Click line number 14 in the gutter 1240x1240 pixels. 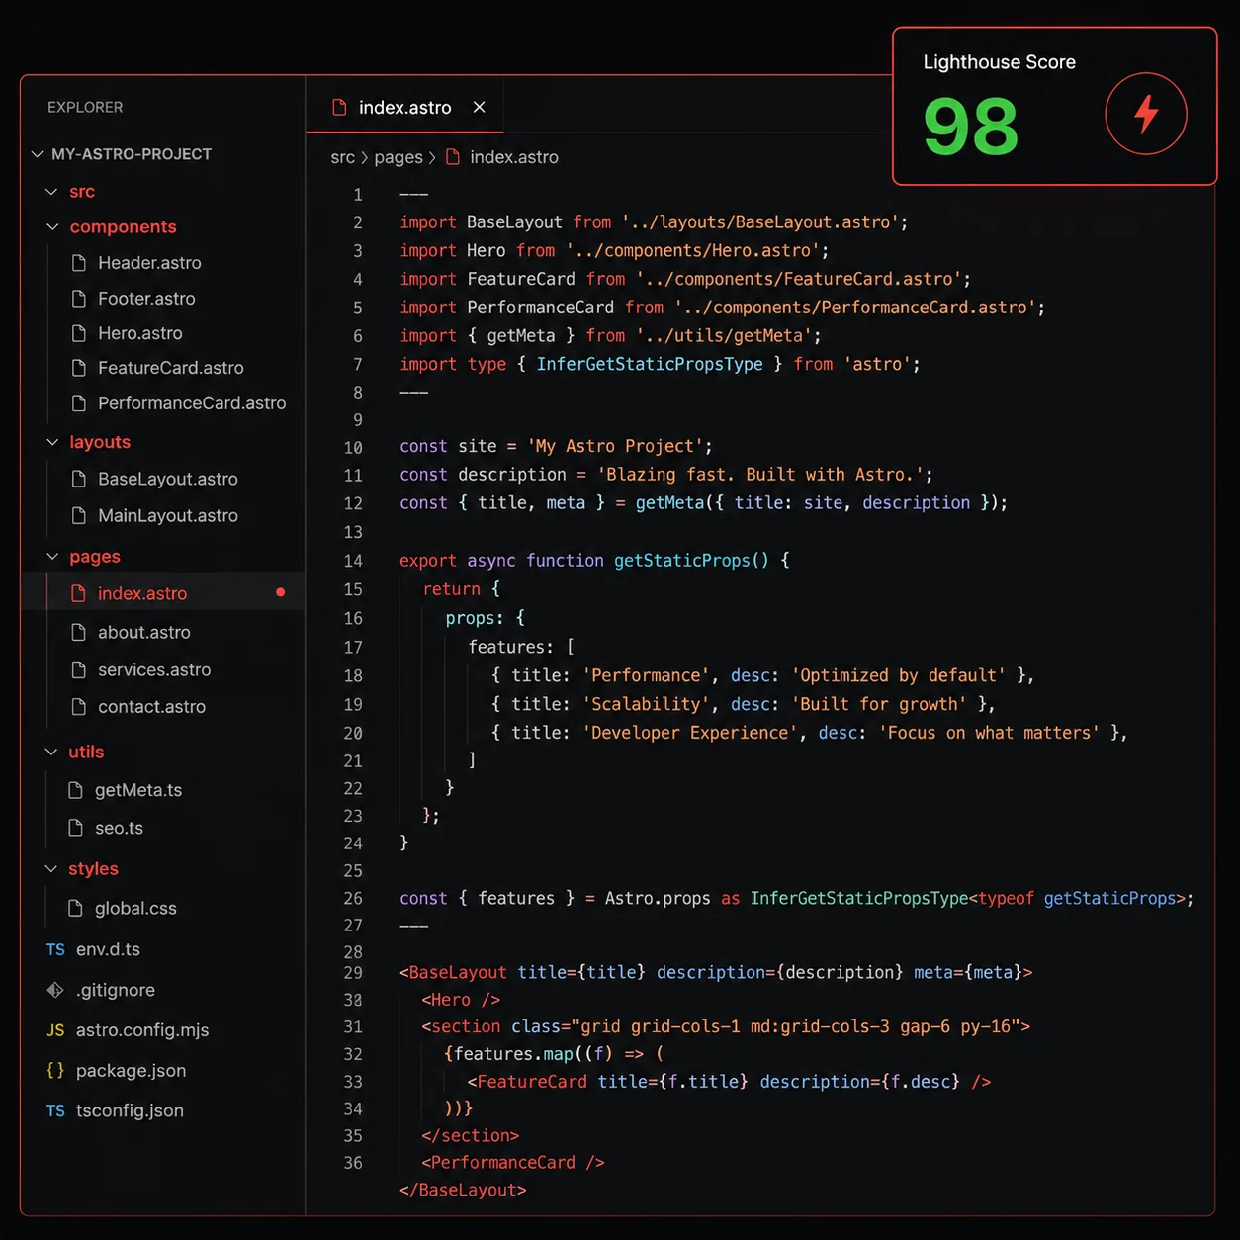(x=353, y=561)
